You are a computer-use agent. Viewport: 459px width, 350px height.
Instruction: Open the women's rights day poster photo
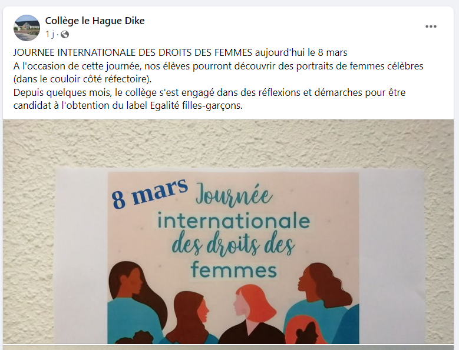229,232
